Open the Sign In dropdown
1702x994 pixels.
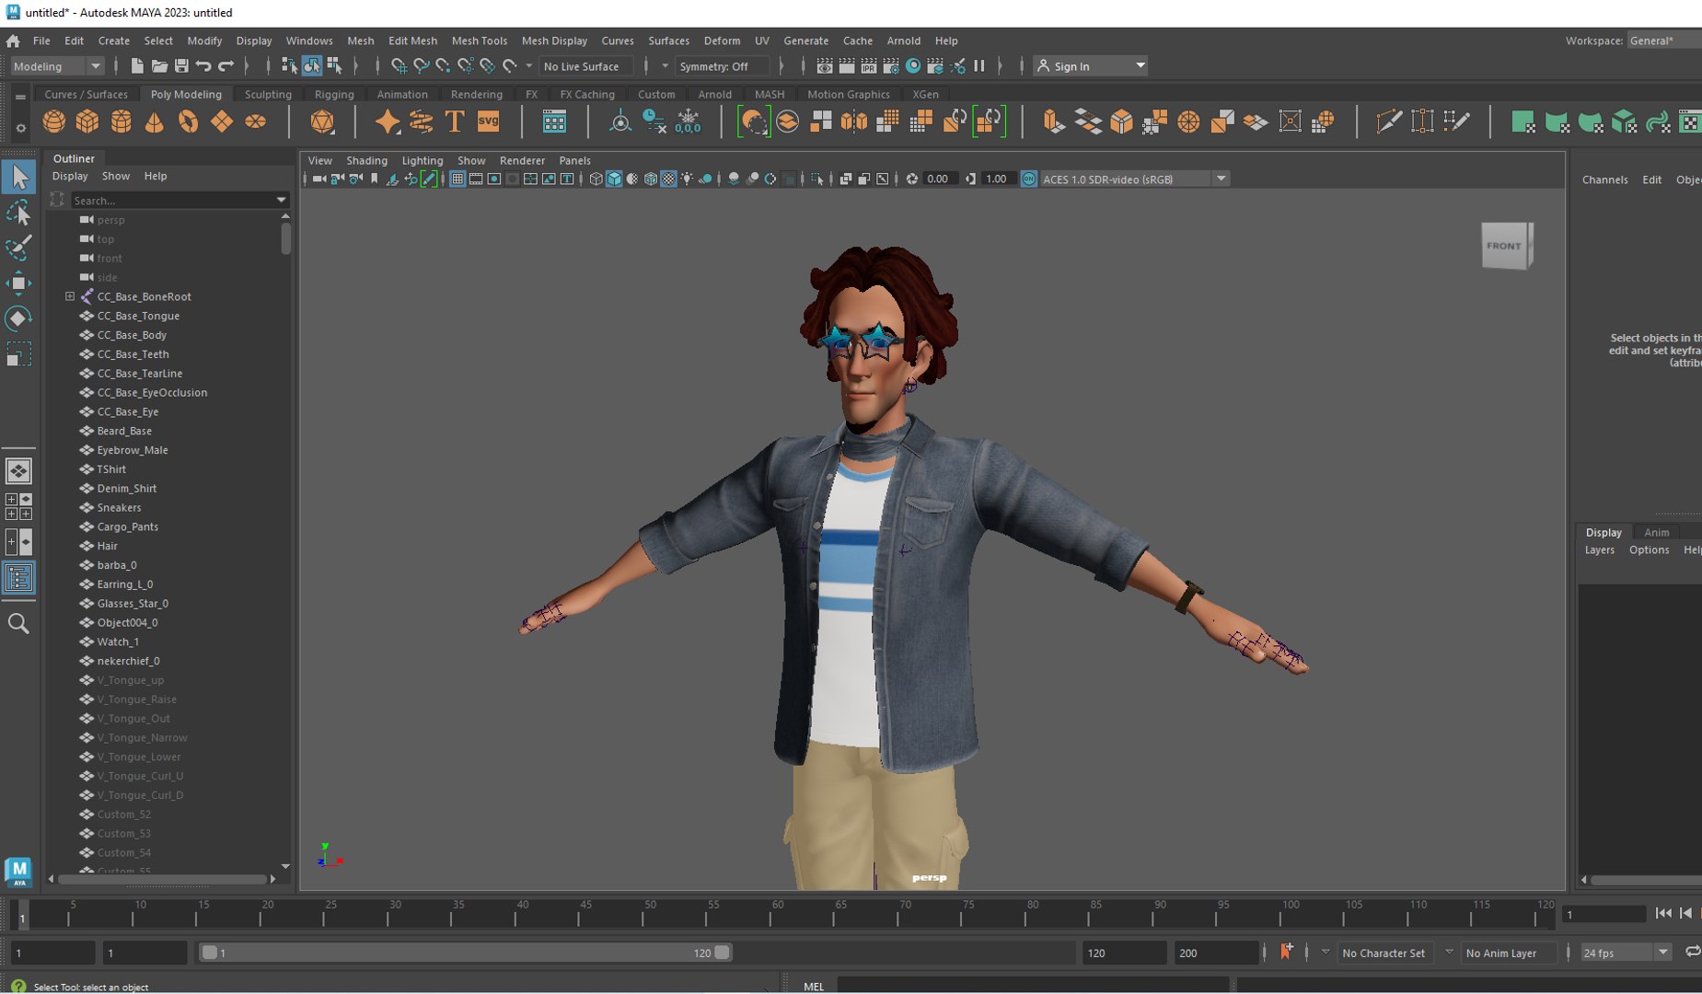1090,66
